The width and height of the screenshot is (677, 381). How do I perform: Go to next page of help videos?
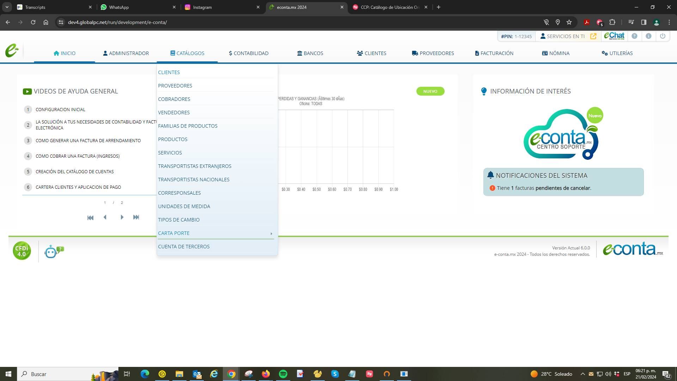(x=122, y=217)
